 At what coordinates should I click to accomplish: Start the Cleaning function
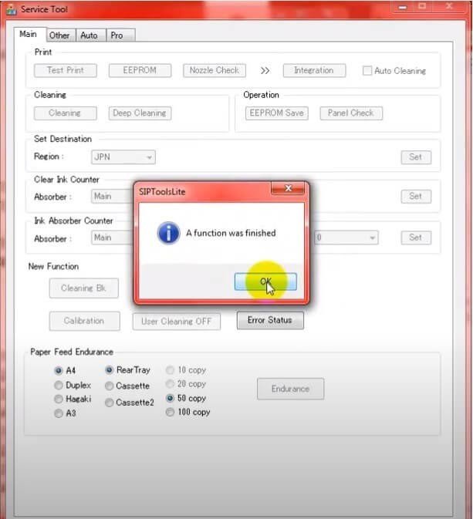(x=66, y=113)
